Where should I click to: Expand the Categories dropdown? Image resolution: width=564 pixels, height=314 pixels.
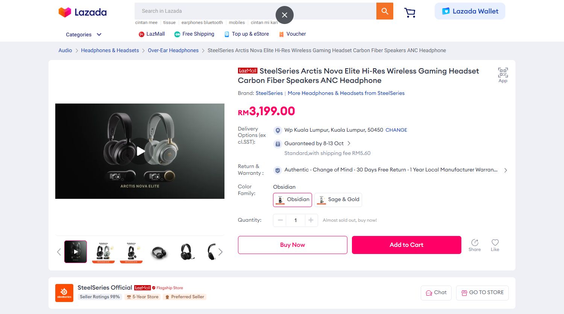point(83,35)
